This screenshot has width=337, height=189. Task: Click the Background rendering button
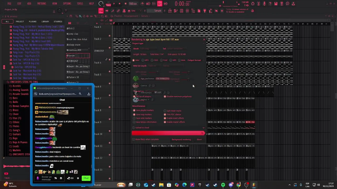coord(181,139)
